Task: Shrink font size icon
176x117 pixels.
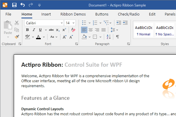Action: pos(71,37)
